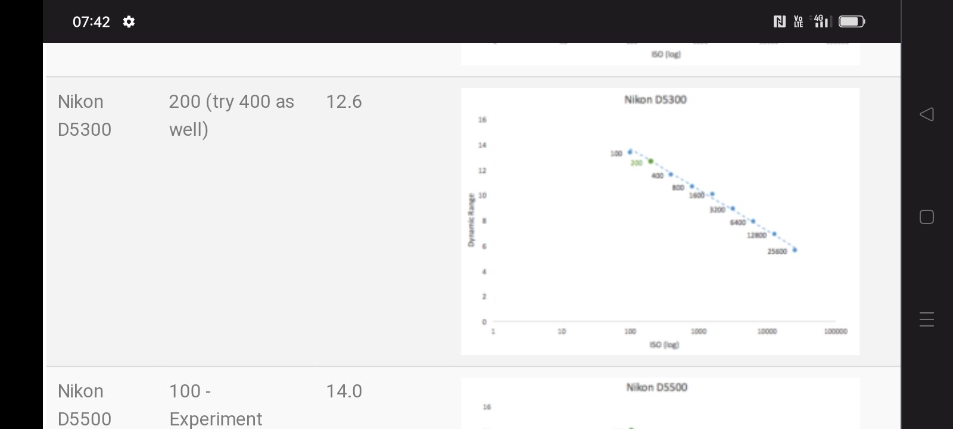Image resolution: width=953 pixels, height=429 pixels.
Task: Click the 100 ISO data point on chart
Action: click(630, 152)
